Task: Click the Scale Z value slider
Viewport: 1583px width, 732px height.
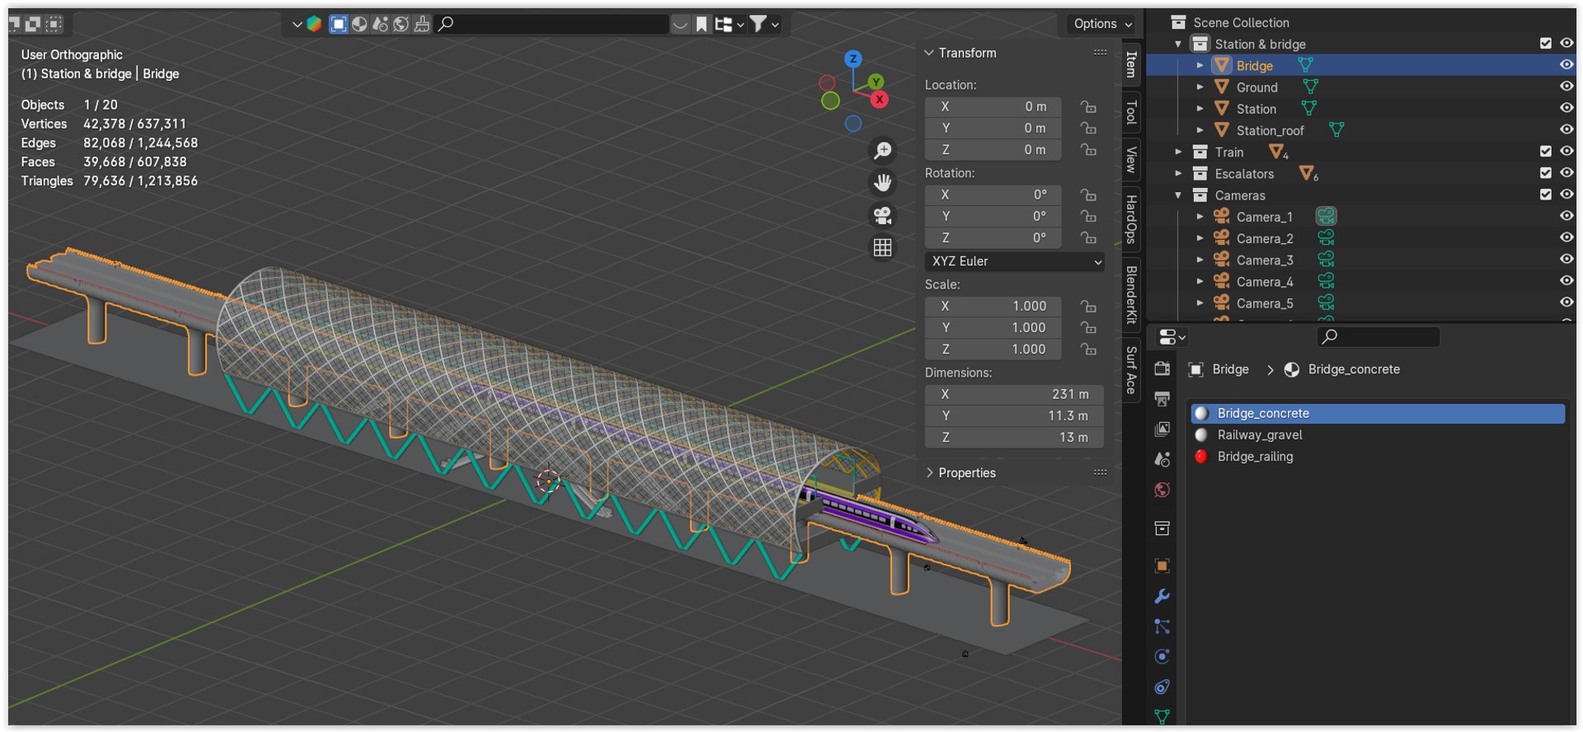Action: pyautogui.click(x=993, y=349)
